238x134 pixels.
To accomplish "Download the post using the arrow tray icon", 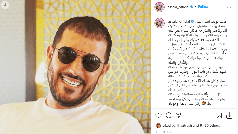I will tap(229, 116).
